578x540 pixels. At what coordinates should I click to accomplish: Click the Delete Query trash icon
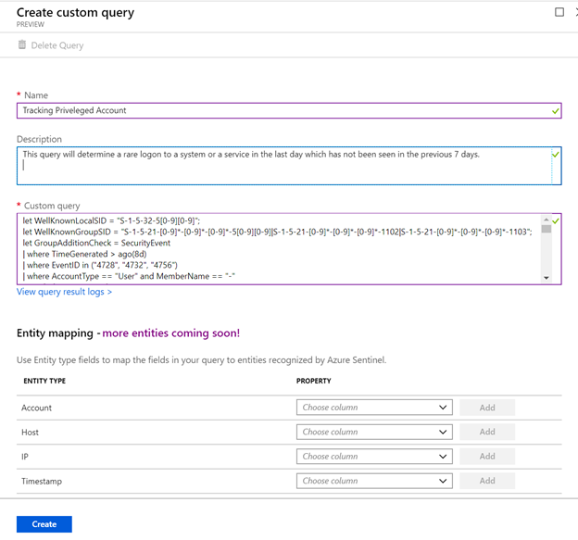pyautogui.click(x=21, y=45)
